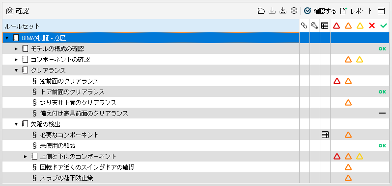Click the window layout icon at top right
392x186 pixels.
point(381,11)
